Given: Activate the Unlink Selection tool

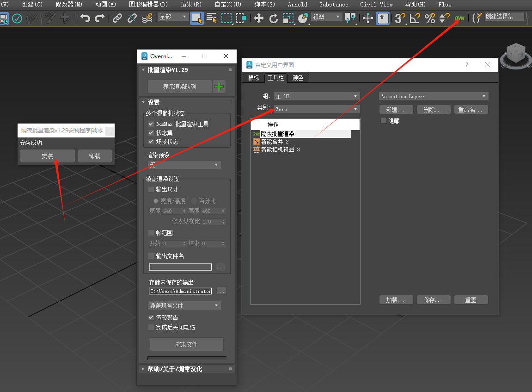Looking at the screenshot, I should point(132,18).
